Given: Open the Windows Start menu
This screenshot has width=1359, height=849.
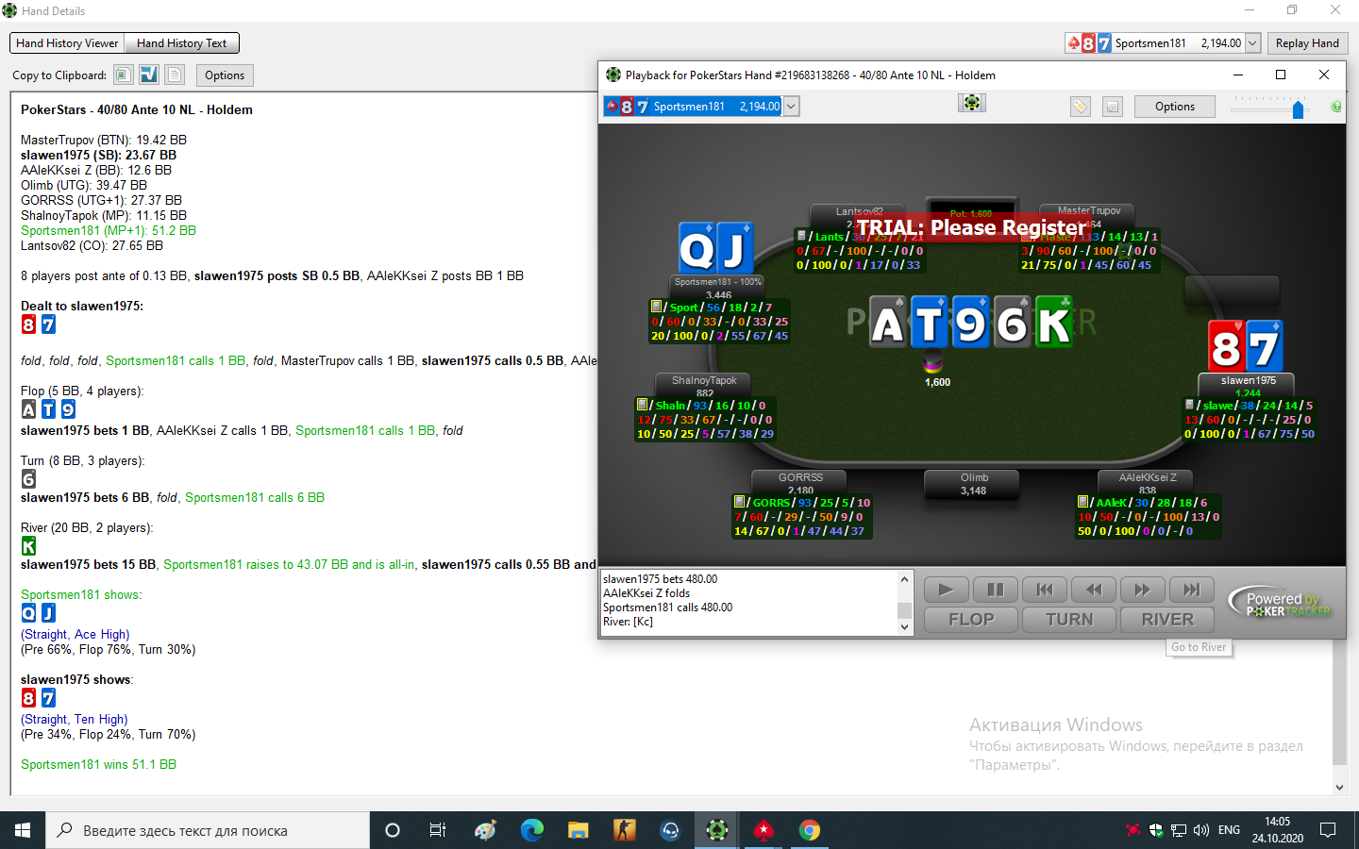Looking at the screenshot, I should (x=23, y=830).
